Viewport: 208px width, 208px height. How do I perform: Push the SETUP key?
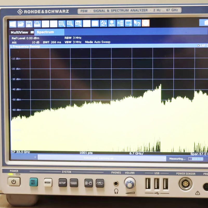click(62, 183)
